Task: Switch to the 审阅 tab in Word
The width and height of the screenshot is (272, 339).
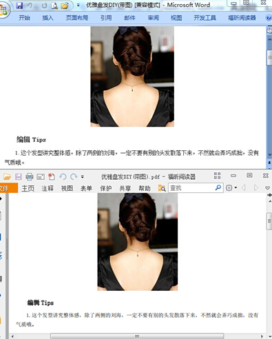Action: 153,18
